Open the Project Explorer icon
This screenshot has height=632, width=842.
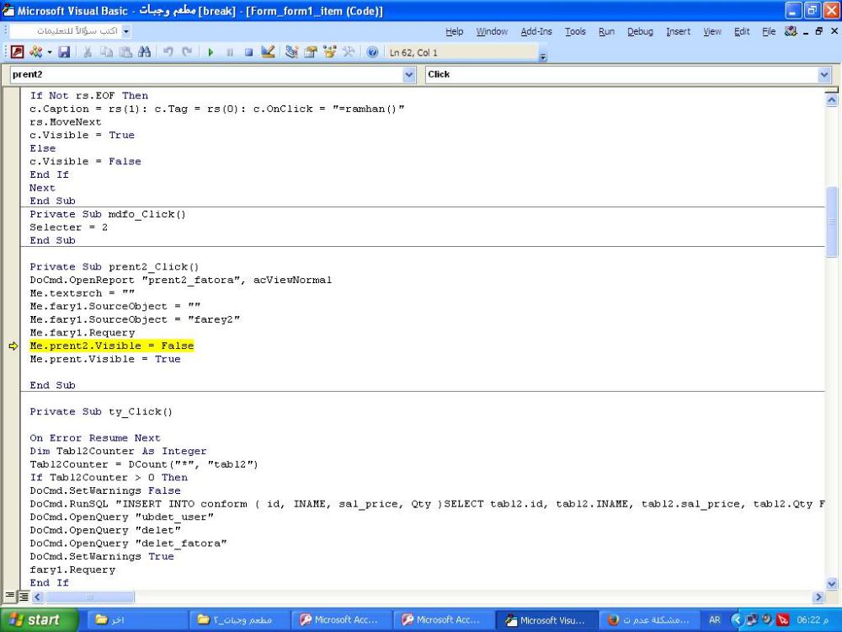pyautogui.click(x=291, y=52)
